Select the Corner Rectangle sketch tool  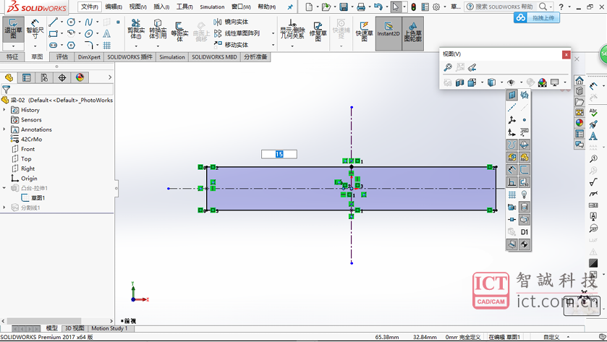coord(53,34)
